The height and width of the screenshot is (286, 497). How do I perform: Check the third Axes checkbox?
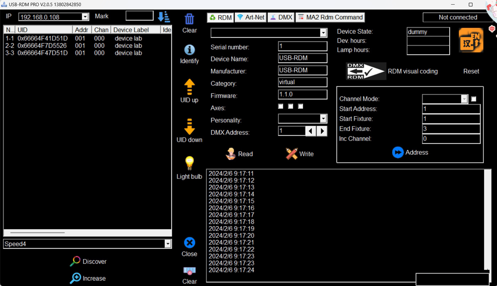[301, 106]
